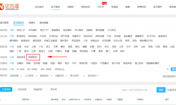Select 160~300元 price range

[46, 69]
